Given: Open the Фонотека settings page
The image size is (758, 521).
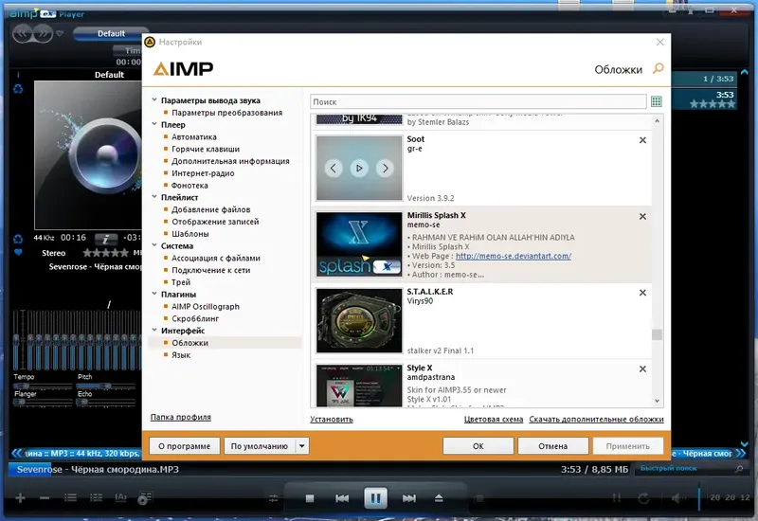Looking at the screenshot, I should 189,185.
